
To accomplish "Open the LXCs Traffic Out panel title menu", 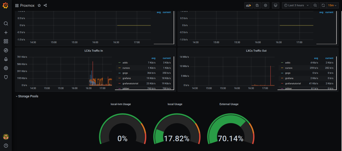I will point(256,51).
